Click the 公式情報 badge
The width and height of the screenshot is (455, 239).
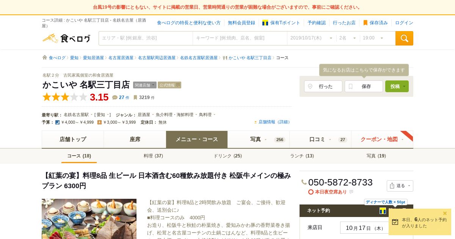point(169,85)
